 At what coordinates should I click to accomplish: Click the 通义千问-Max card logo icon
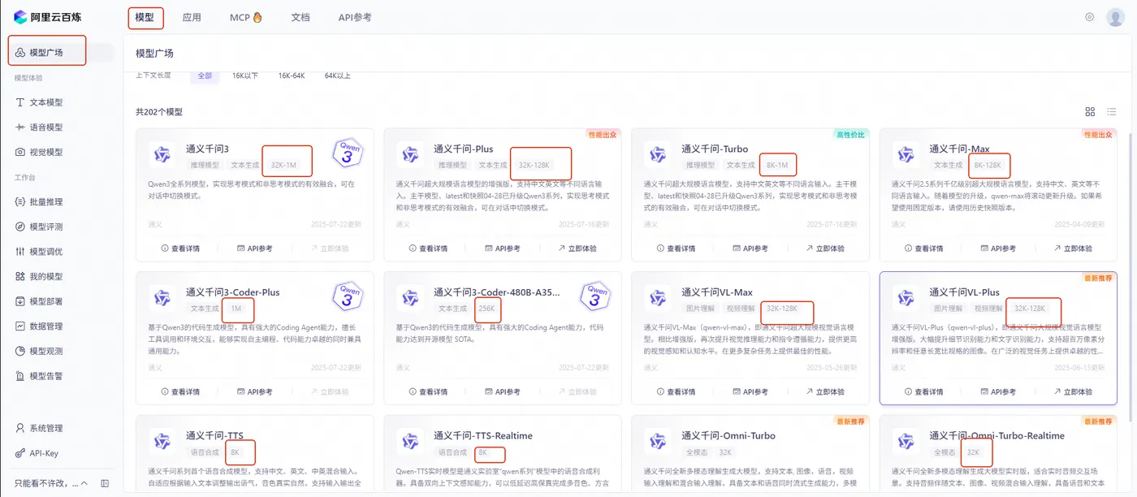(906, 154)
